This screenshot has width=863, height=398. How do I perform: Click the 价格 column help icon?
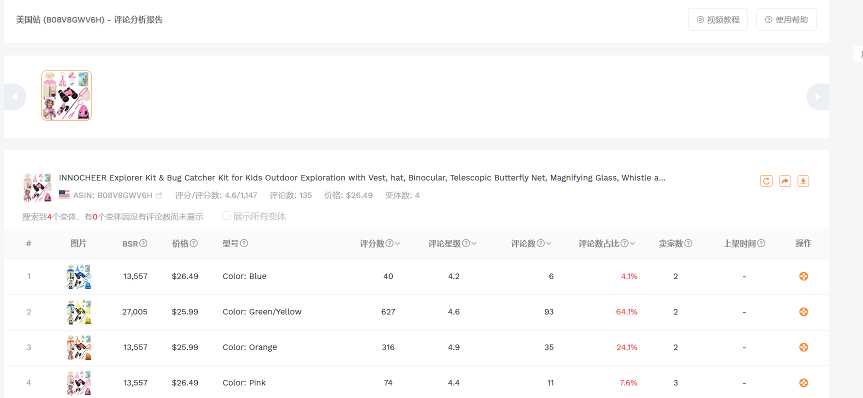click(194, 243)
